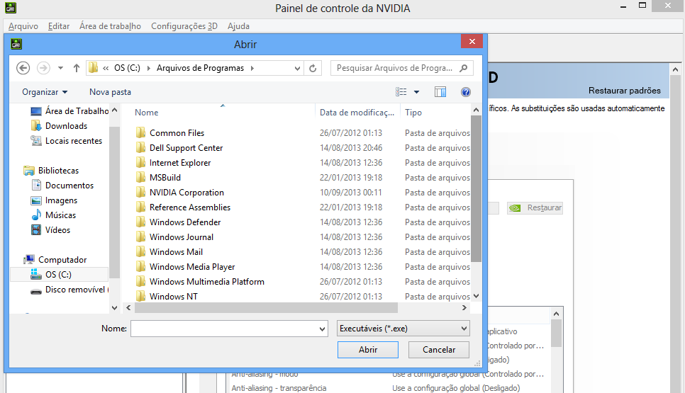The image size is (685, 393).
Task: Click the search magnifier icon
Action: [464, 68]
